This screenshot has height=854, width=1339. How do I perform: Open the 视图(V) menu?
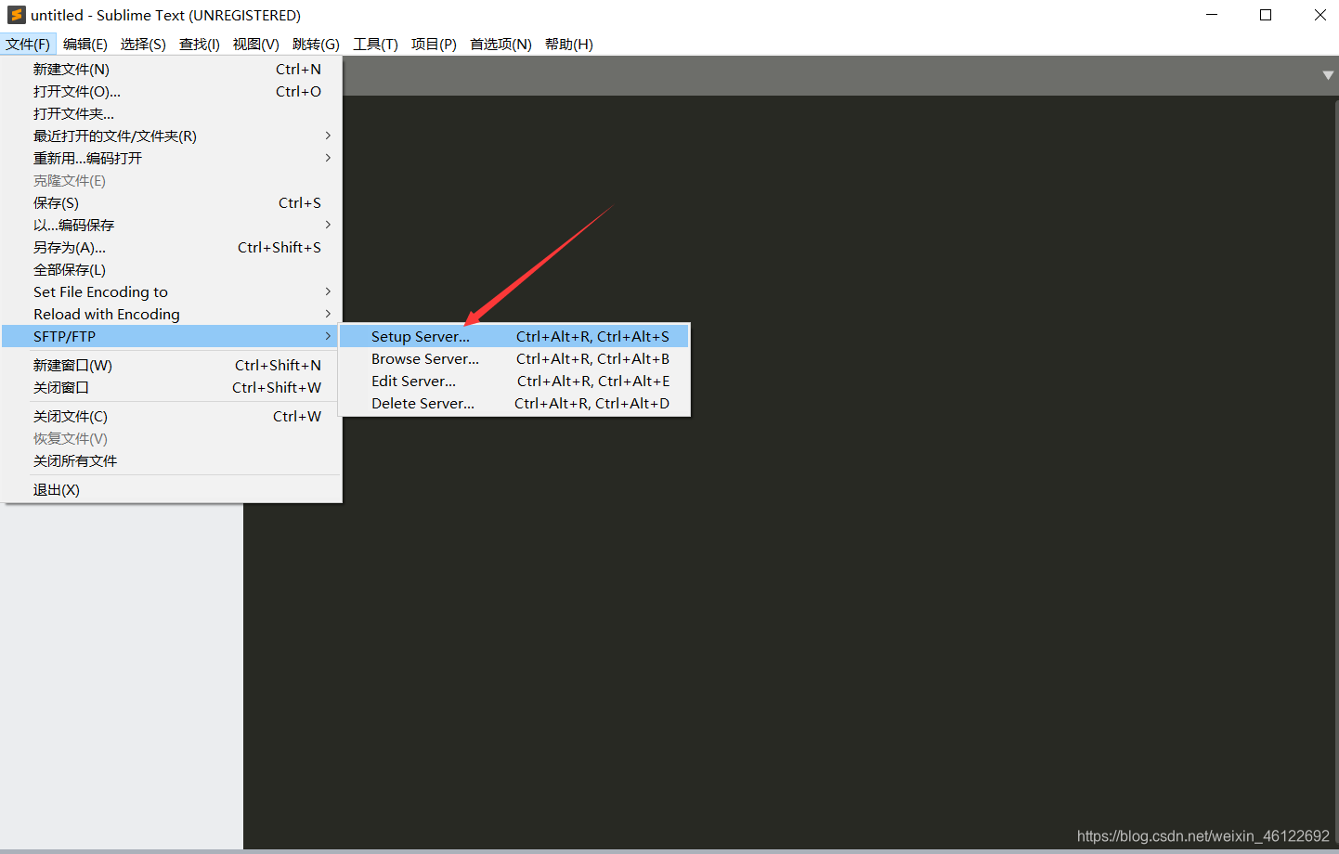tap(256, 44)
